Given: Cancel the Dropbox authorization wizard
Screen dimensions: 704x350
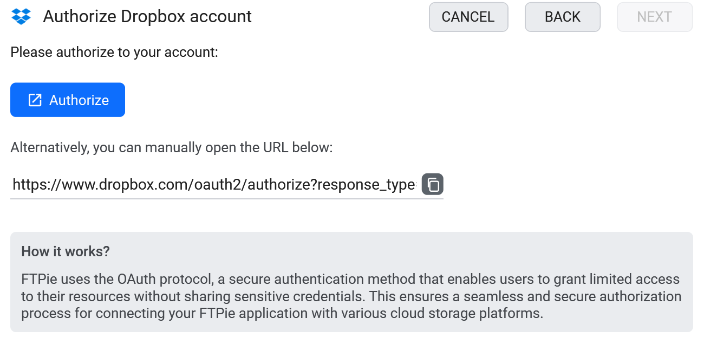Looking at the screenshot, I should (468, 17).
